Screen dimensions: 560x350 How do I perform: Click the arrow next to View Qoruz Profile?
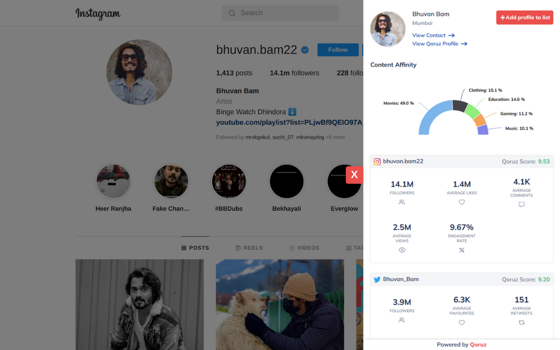click(465, 44)
